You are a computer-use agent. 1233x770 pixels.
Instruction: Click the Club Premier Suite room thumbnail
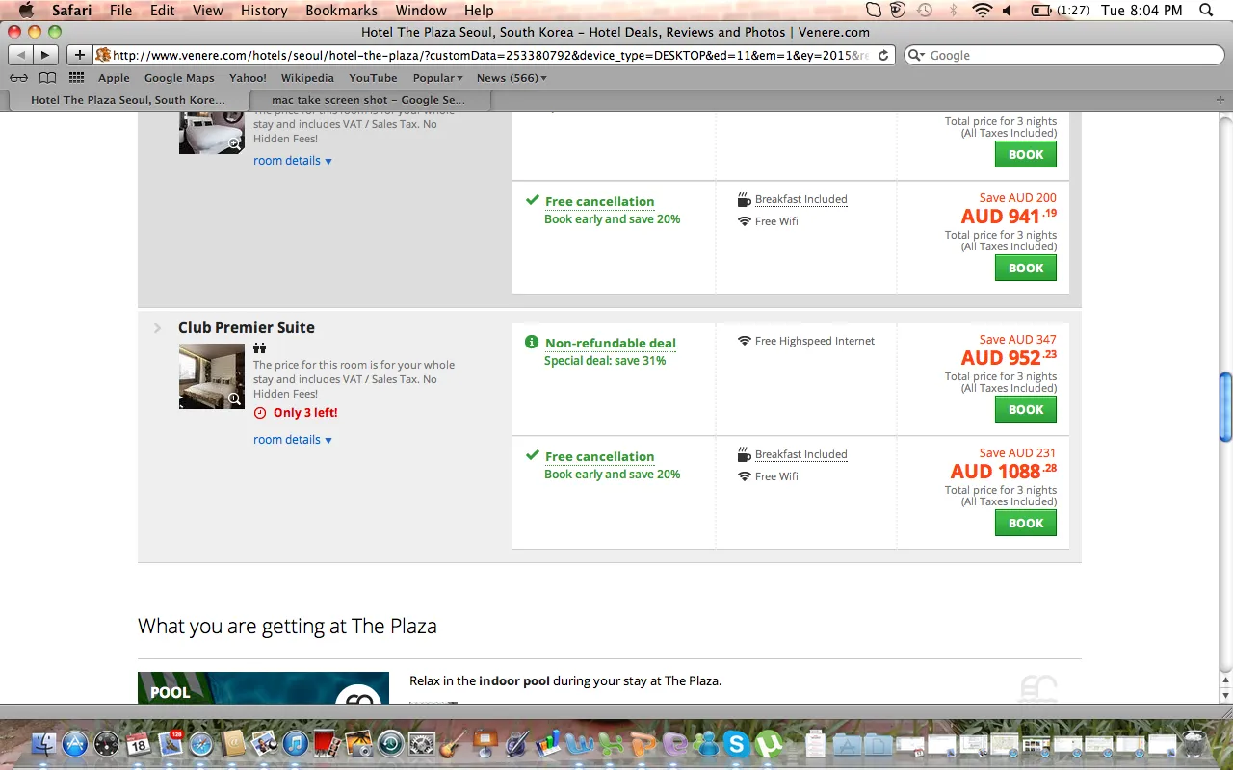(x=212, y=376)
